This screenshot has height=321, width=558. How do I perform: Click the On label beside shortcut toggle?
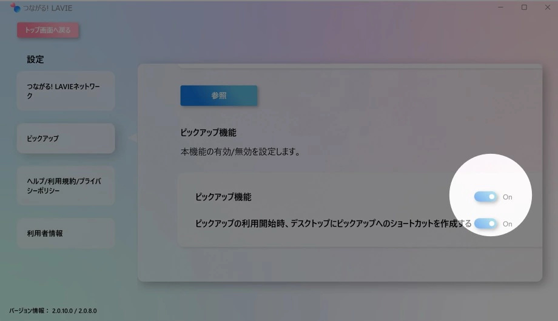tap(508, 224)
